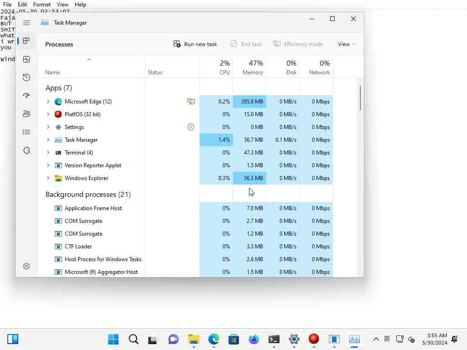Open the View menu in Notepad
This screenshot has height=350, width=467.
click(x=62, y=5)
